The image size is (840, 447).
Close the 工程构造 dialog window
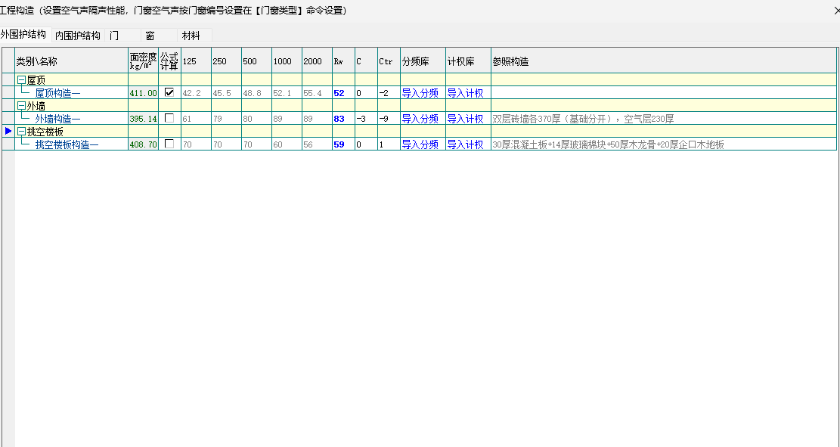pyautogui.click(x=832, y=10)
